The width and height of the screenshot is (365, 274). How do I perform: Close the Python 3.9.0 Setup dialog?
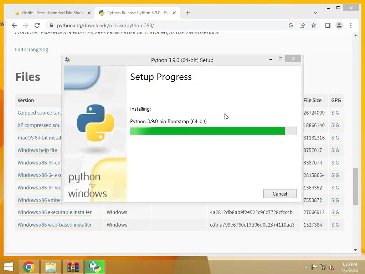(x=293, y=59)
